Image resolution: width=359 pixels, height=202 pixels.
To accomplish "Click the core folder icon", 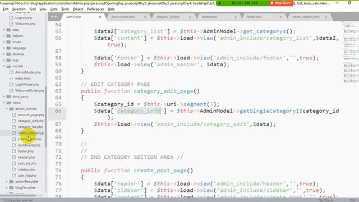I will (x=9, y=30).
